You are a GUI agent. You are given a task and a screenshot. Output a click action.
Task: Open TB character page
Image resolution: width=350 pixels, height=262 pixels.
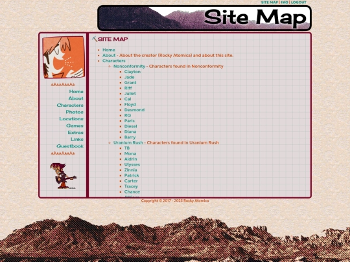(127, 148)
